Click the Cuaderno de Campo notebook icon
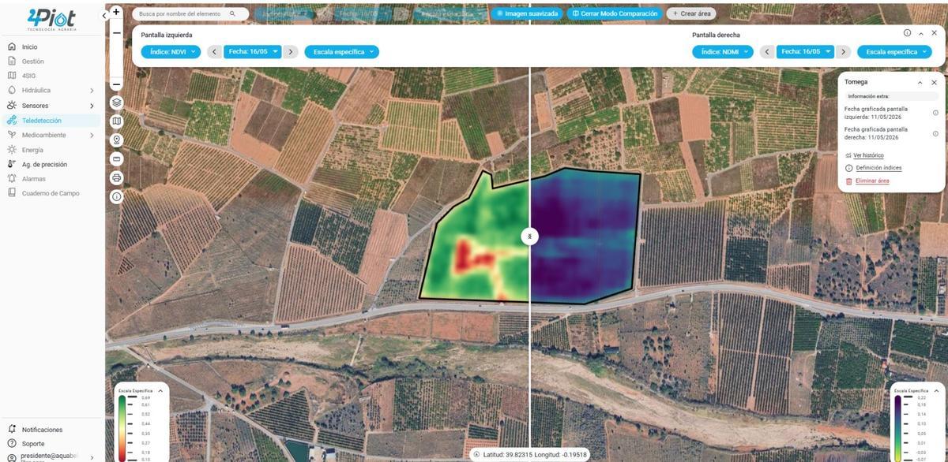Screen dimensions: 948x462 tap(12, 193)
